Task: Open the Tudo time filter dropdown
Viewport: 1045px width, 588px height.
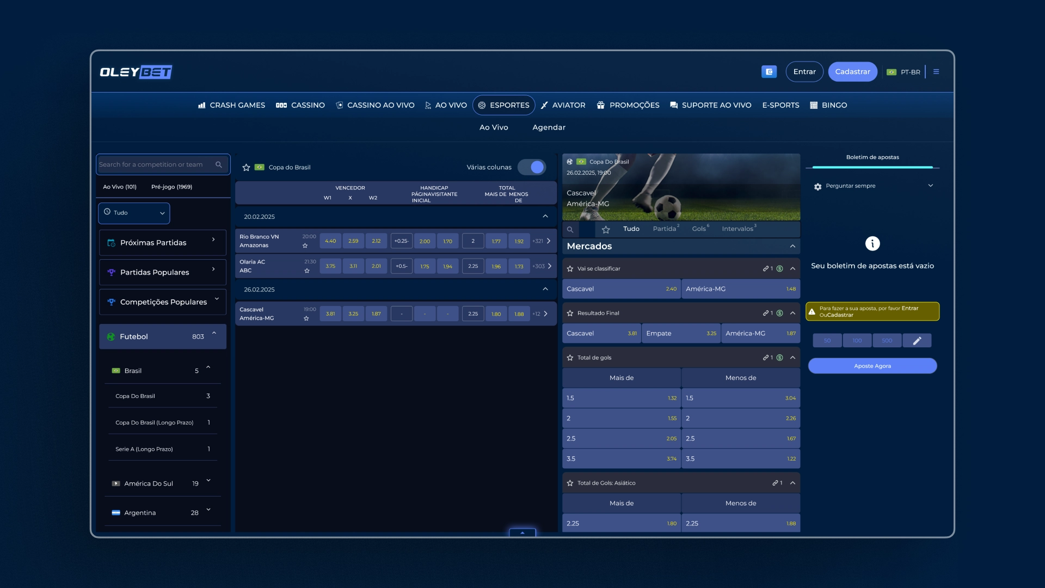Action: click(134, 213)
